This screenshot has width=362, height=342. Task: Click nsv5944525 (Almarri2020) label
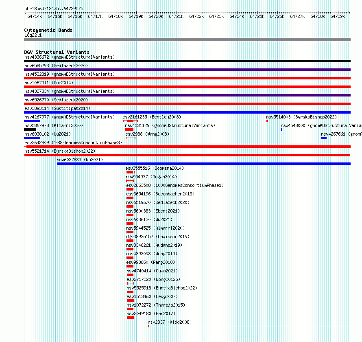pyautogui.click(x=155, y=228)
